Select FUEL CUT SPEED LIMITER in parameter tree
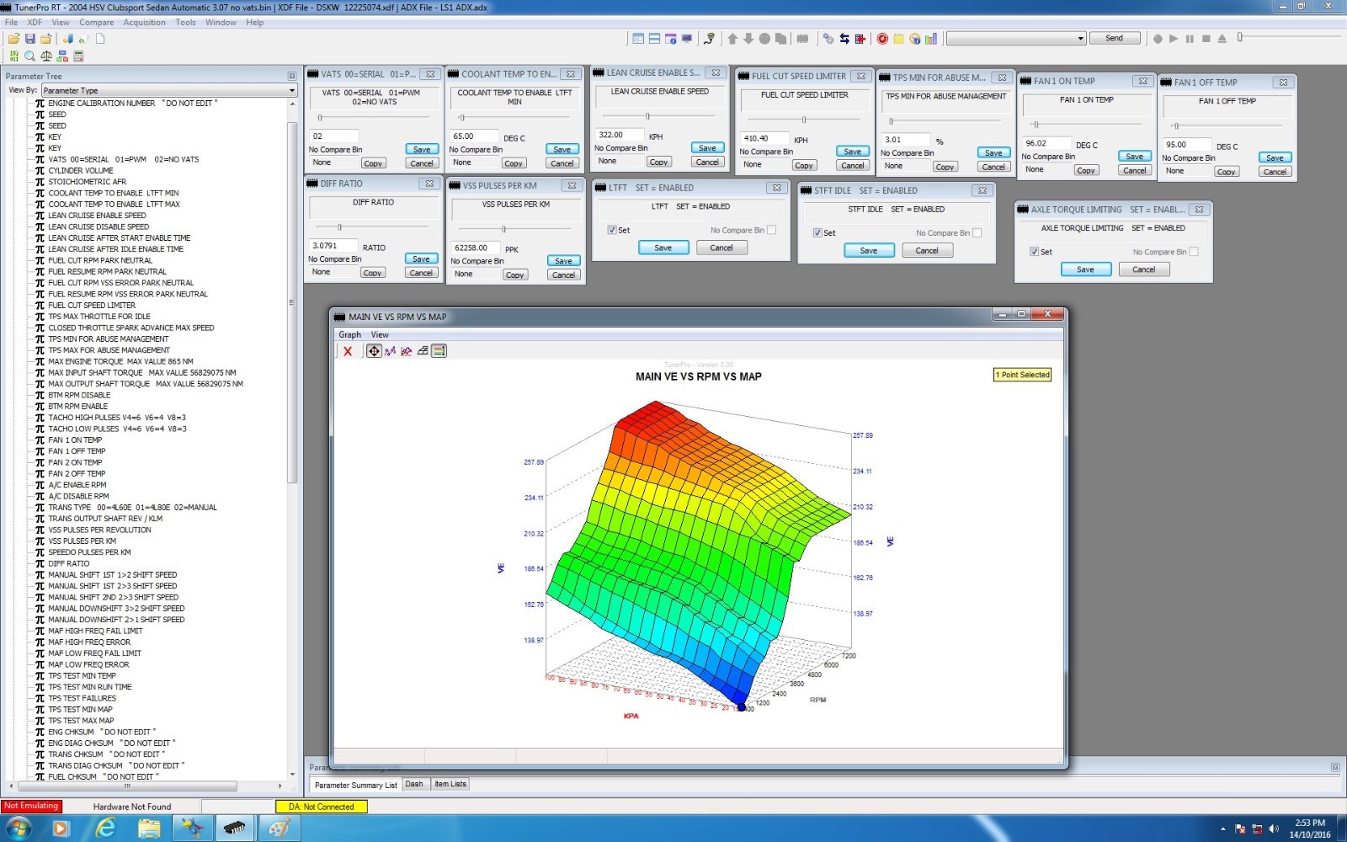The image size is (1347, 842). 92,306
